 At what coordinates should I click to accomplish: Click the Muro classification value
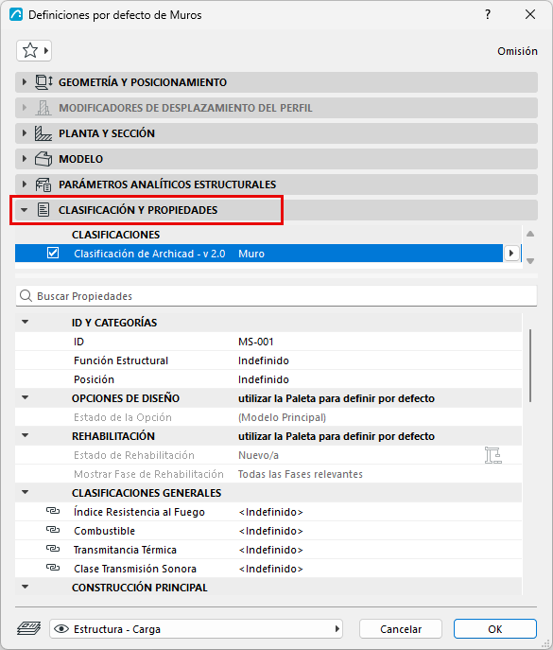pos(251,254)
